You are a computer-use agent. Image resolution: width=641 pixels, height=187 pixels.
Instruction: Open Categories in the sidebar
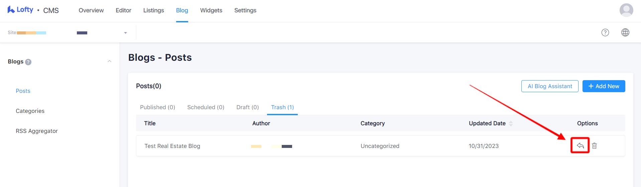(30, 111)
